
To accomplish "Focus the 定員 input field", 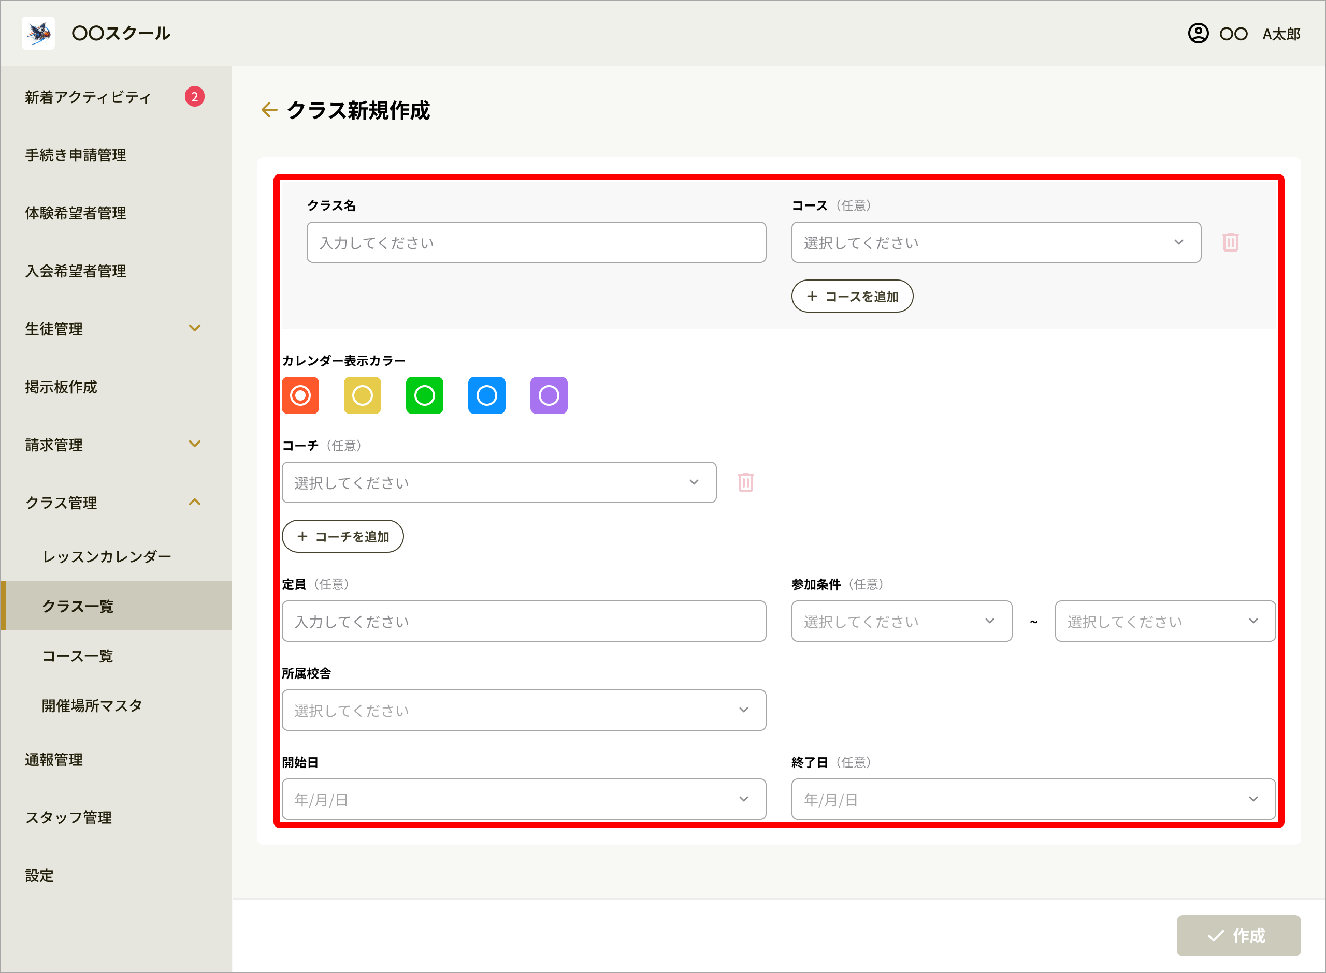I will [524, 622].
